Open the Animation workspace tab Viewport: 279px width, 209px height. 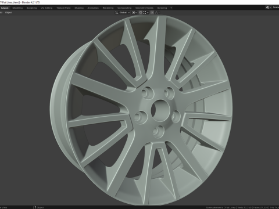pos(93,8)
